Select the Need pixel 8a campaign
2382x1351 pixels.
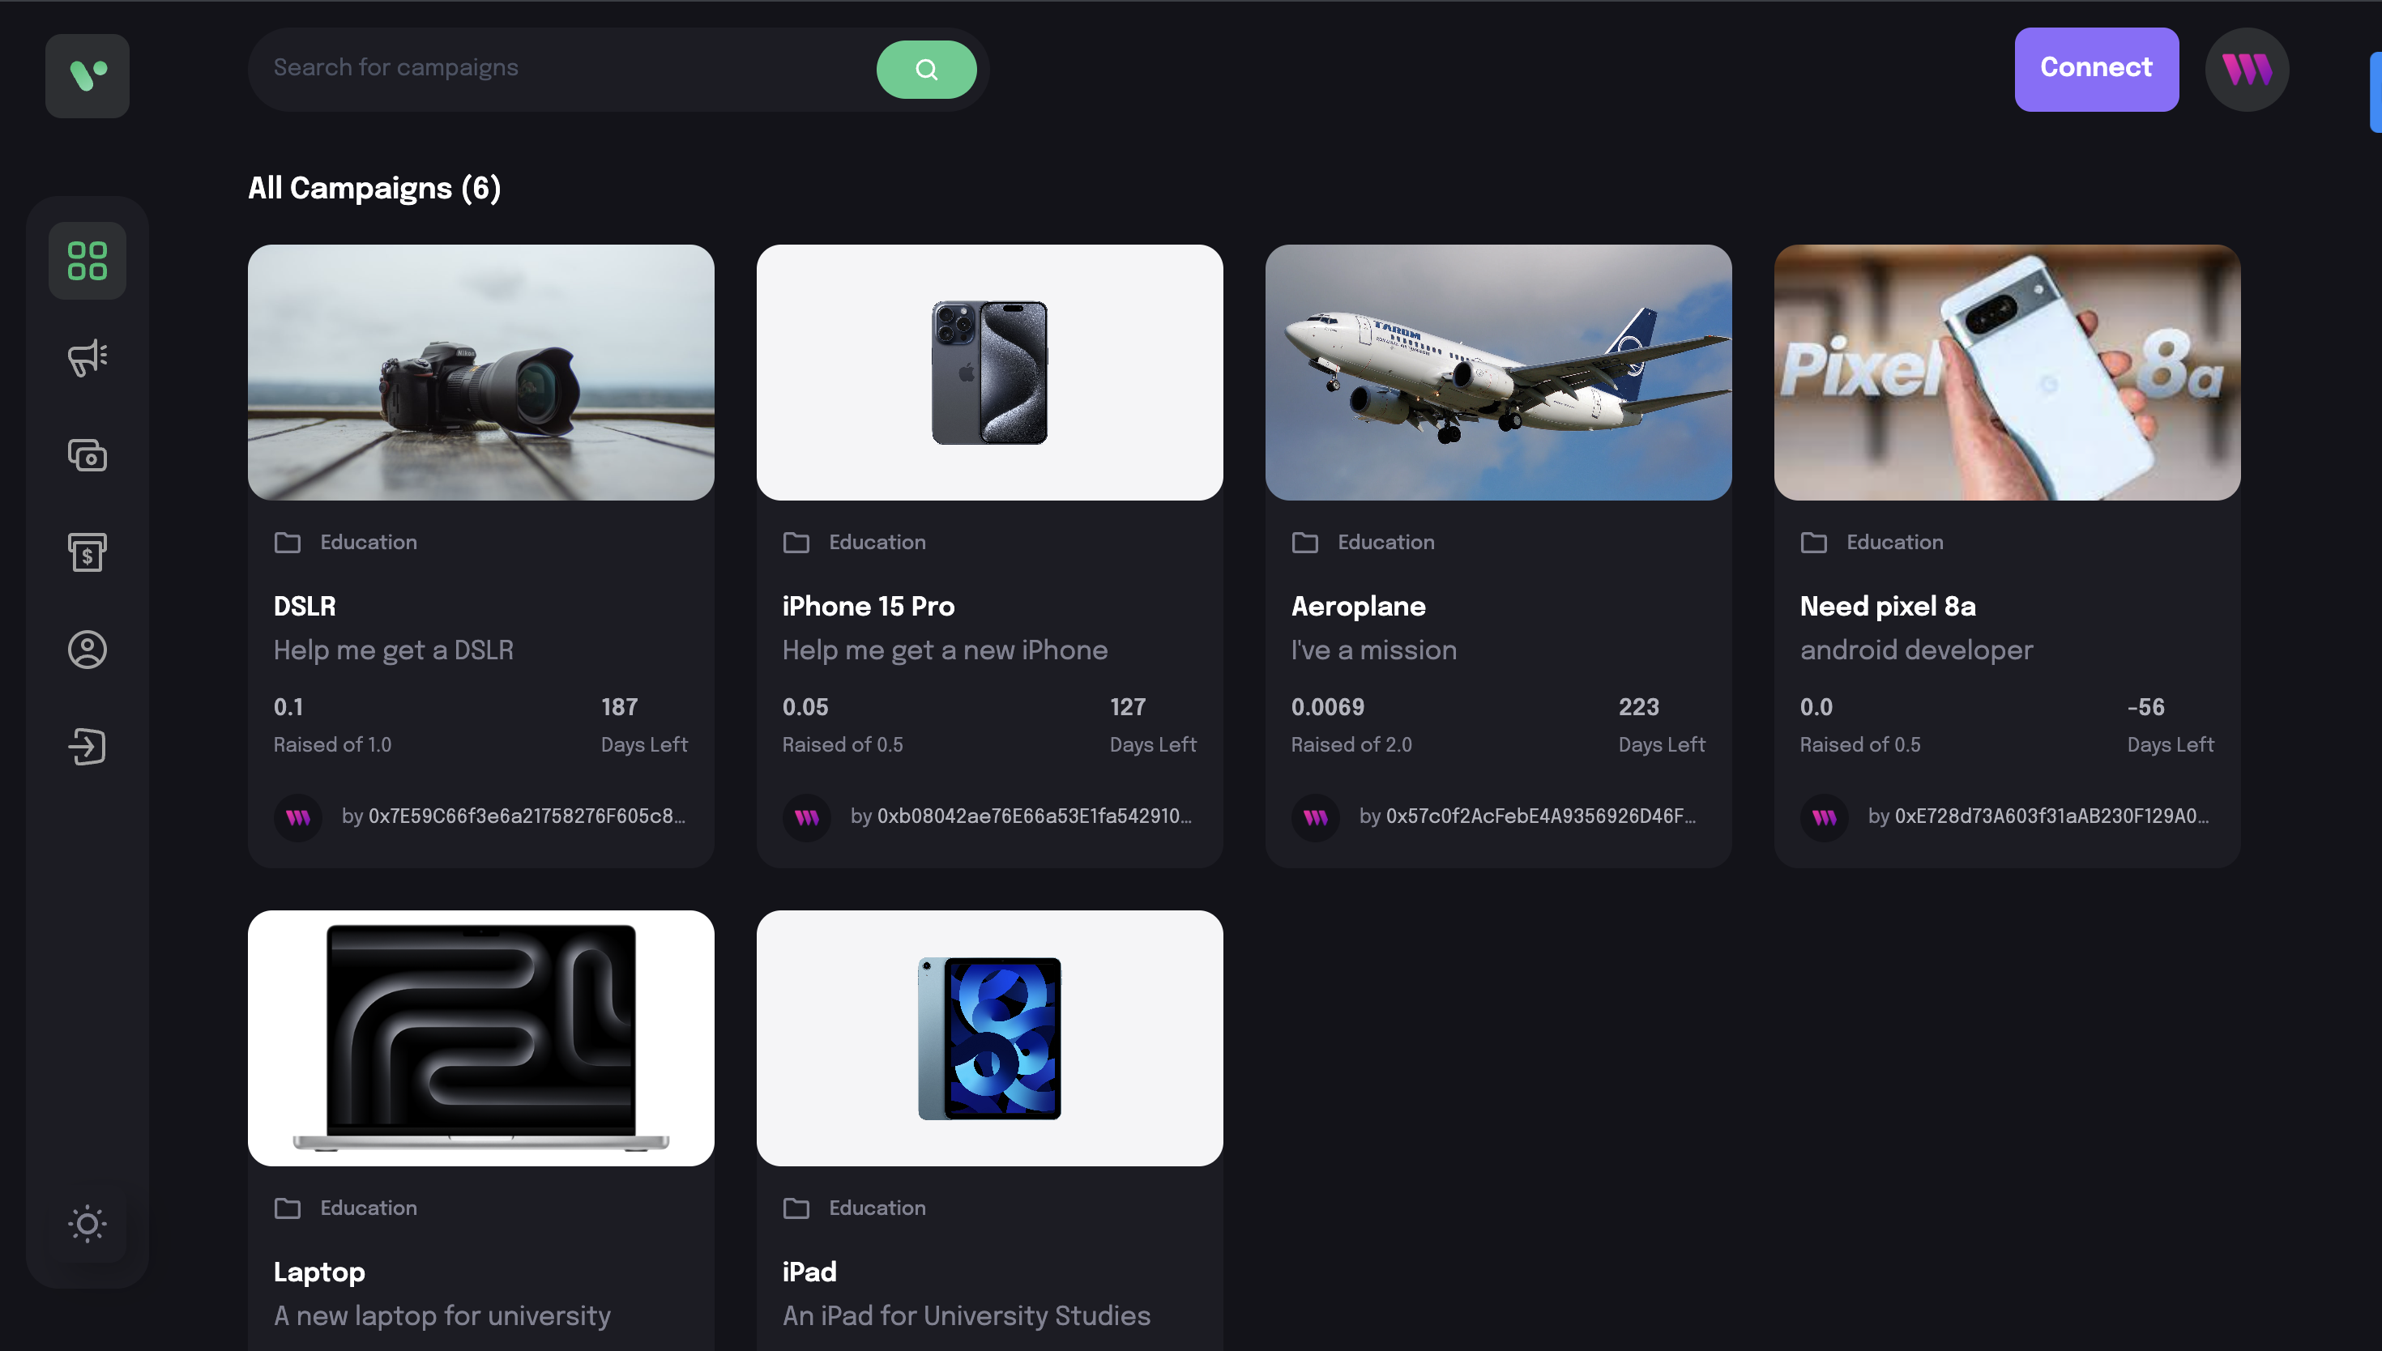coord(1888,606)
